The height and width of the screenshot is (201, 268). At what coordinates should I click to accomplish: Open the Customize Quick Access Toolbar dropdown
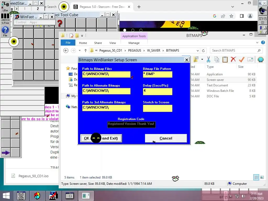click(82, 36)
